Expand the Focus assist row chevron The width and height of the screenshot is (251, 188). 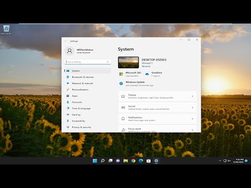point(192,130)
